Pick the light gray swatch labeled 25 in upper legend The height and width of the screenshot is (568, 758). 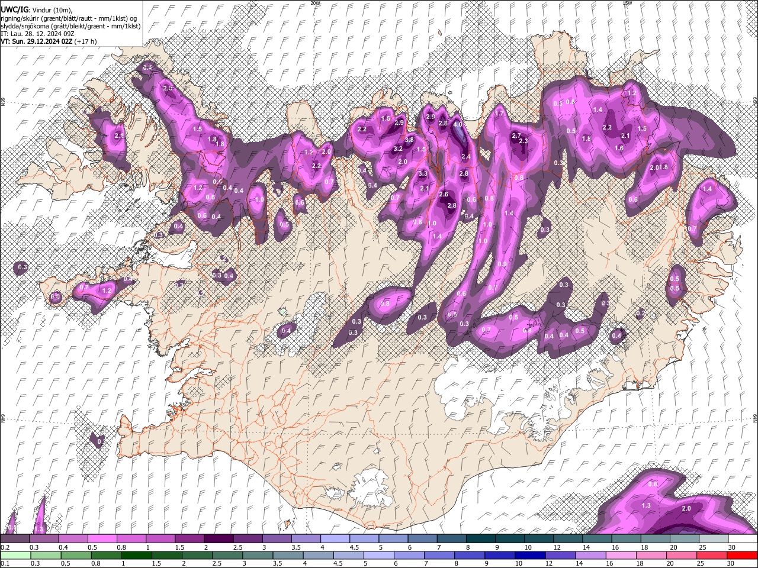714,539
